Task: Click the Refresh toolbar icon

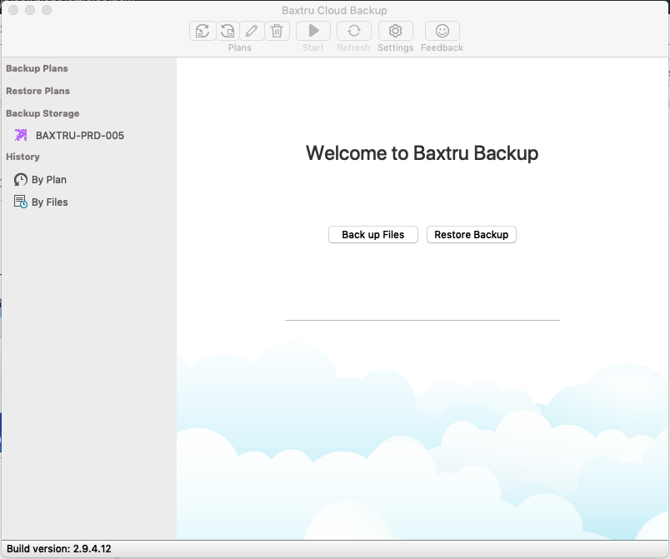Action: 354,31
